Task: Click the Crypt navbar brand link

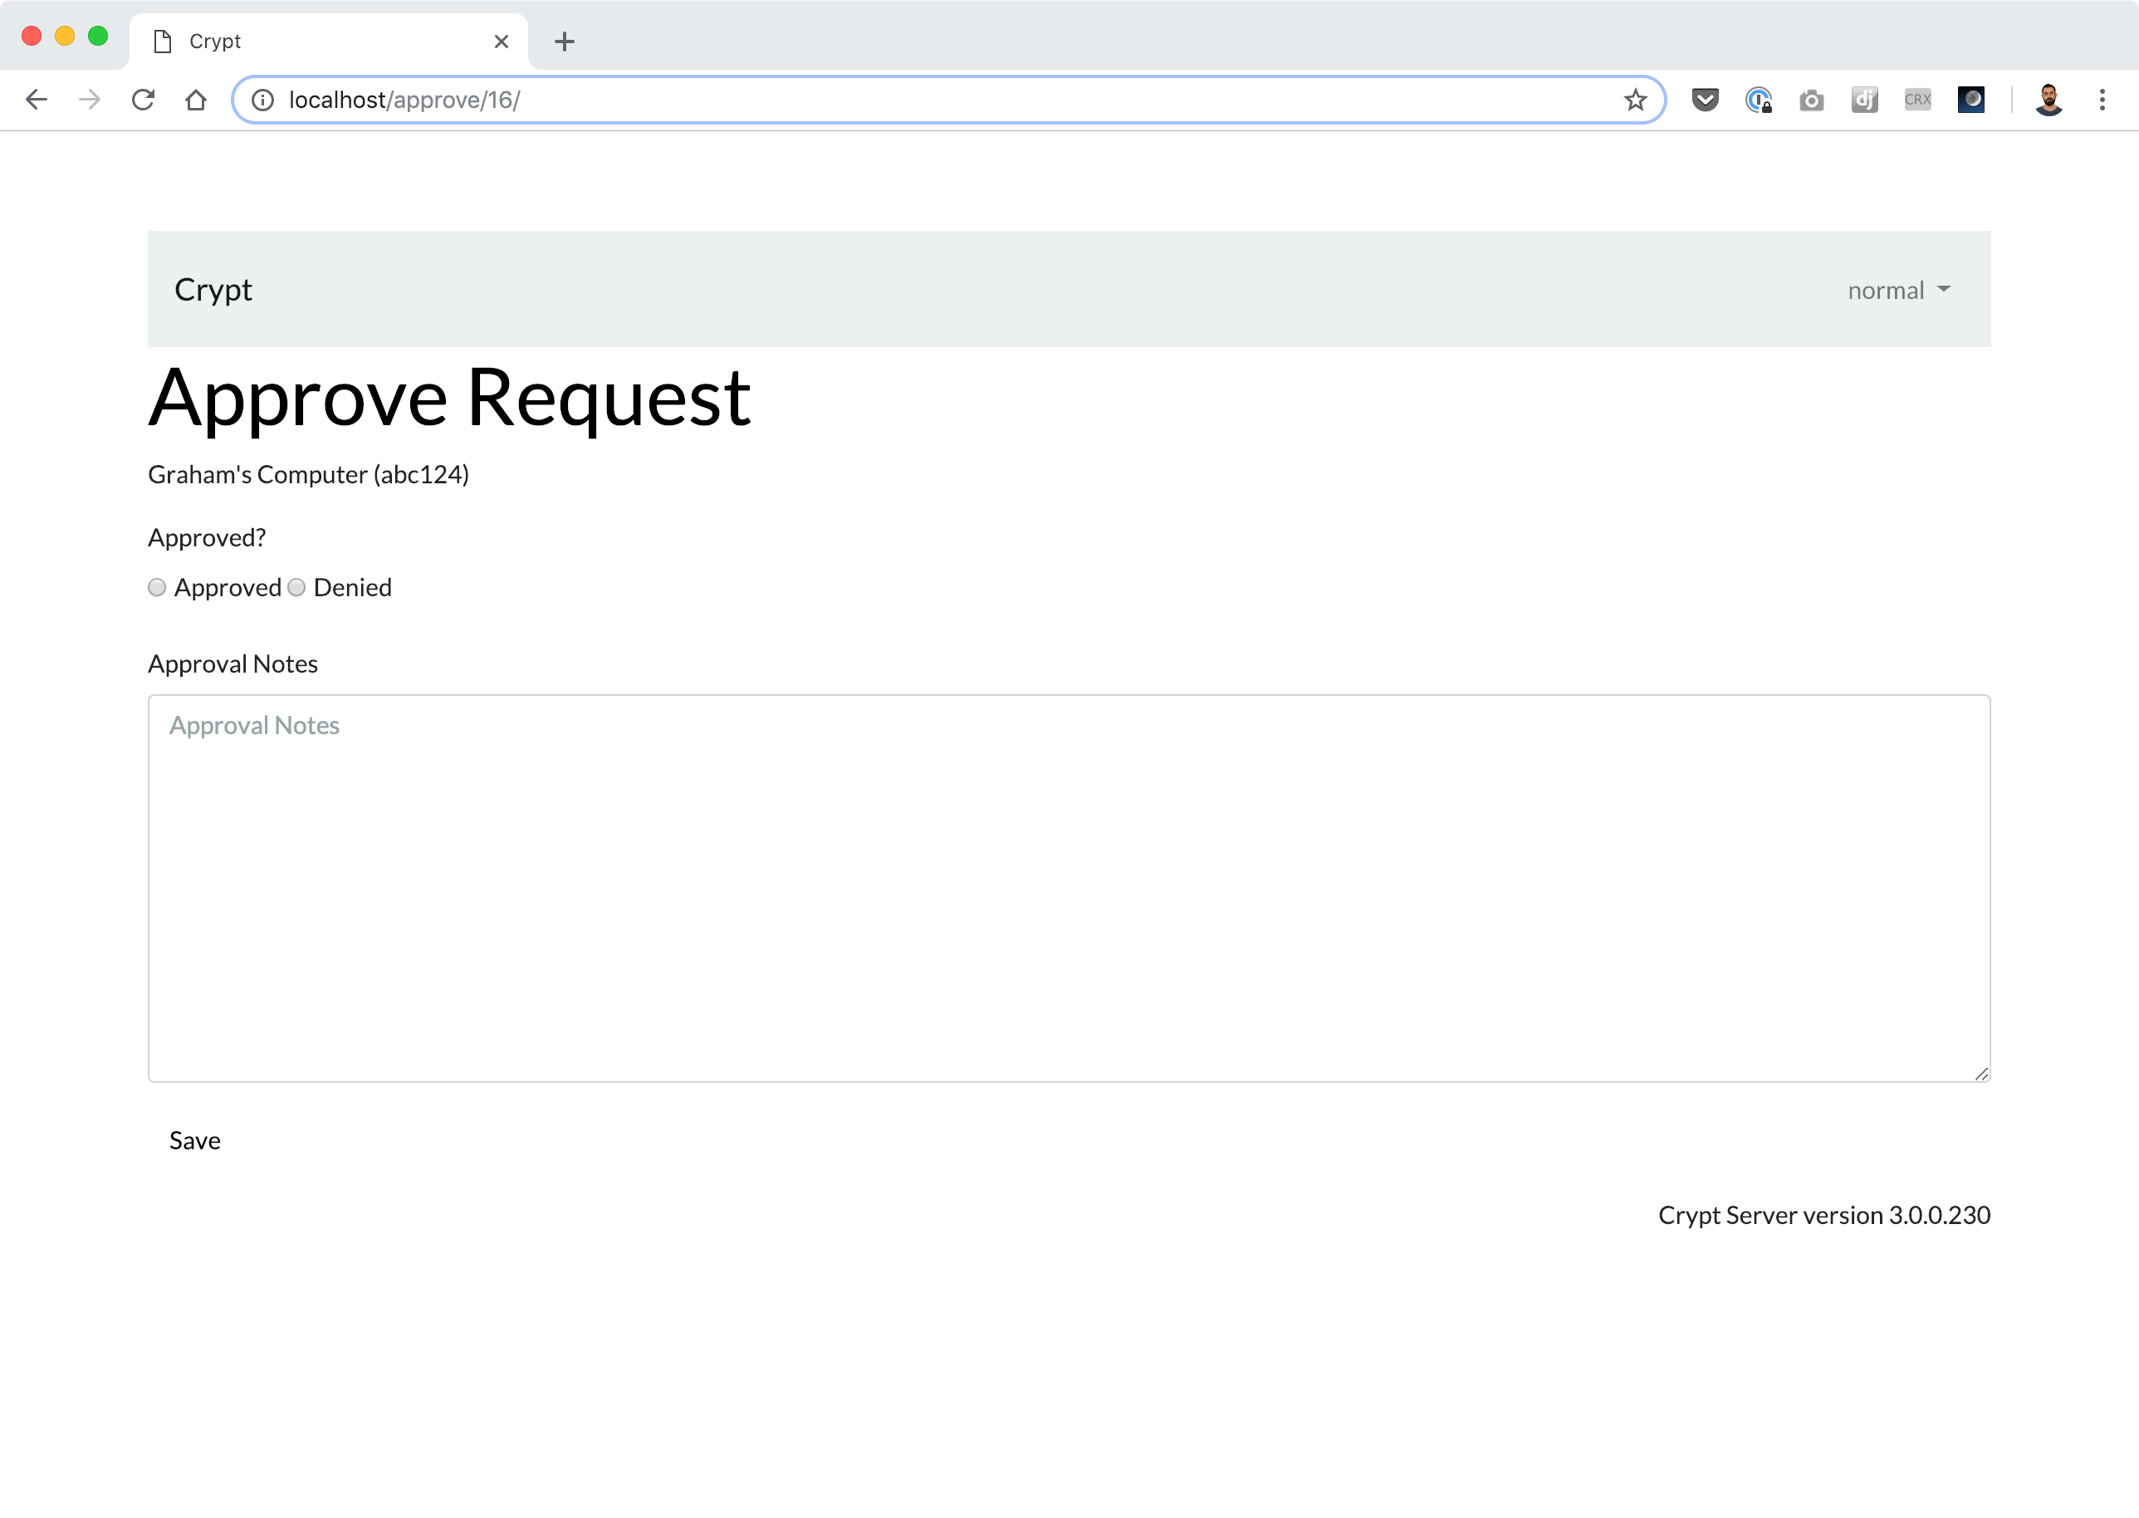Action: tap(213, 291)
